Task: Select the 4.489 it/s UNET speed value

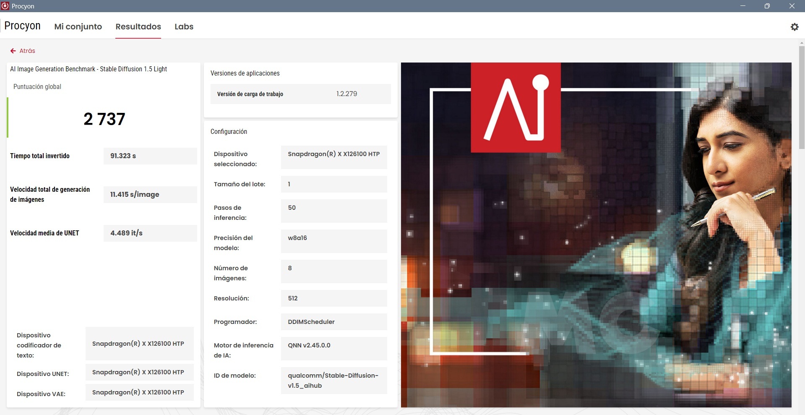Action: tap(150, 233)
